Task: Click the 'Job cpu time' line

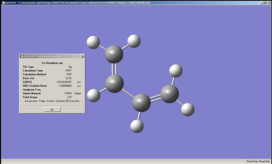Action: tap(52, 101)
